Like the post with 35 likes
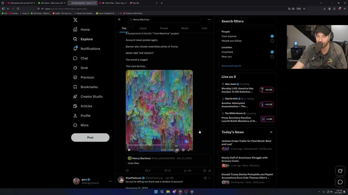Image resolution: width=348 pixels, height=195 pixels. point(167,171)
